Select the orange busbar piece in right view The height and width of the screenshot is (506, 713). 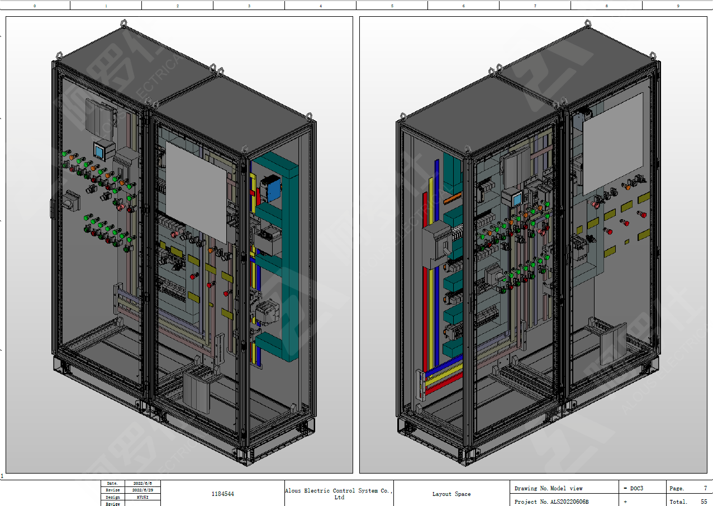(x=453, y=197)
